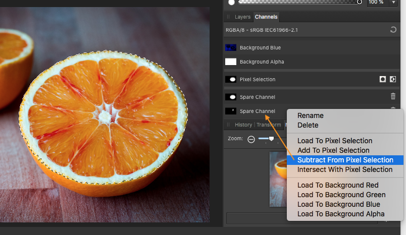This screenshot has height=235, width=406.
Task: Reset channels using the circular arrow icon
Action: (393, 30)
